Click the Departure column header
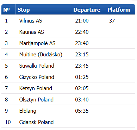Viewport: 137px width, 130px height. pyautogui.click(x=87, y=10)
